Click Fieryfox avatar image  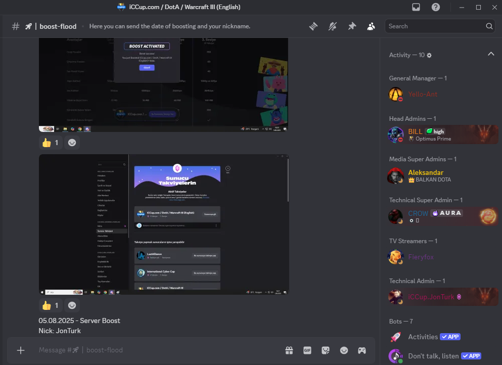pyautogui.click(x=395, y=257)
